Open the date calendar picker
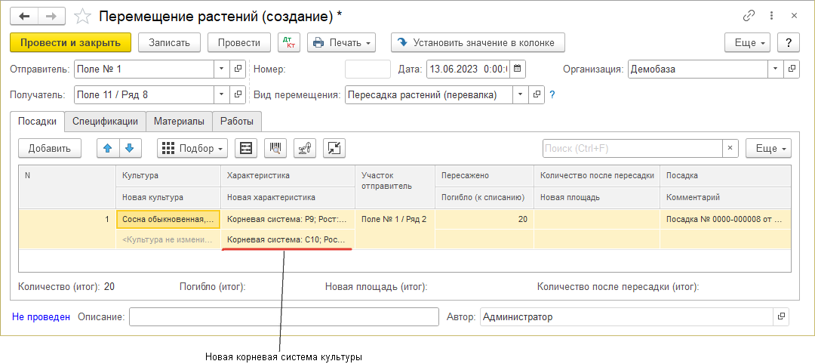 pyautogui.click(x=517, y=69)
